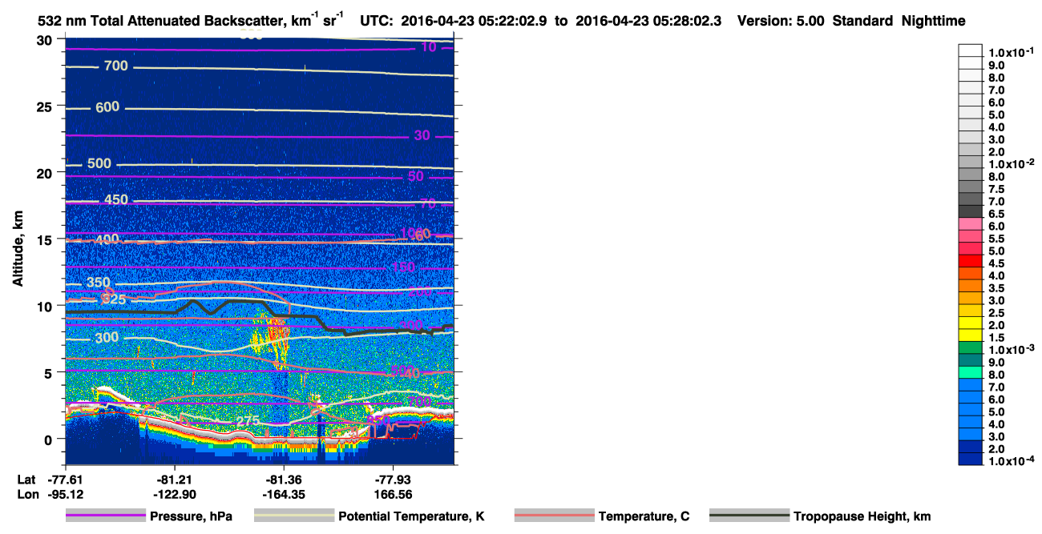Screen dimensions: 1042x534
Task: Click the 'Pressure, hPa' legend label
Action: tap(191, 516)
